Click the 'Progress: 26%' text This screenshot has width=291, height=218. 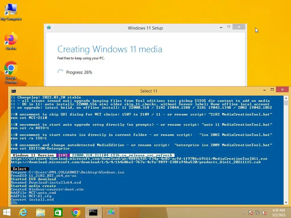click(79, 72)
